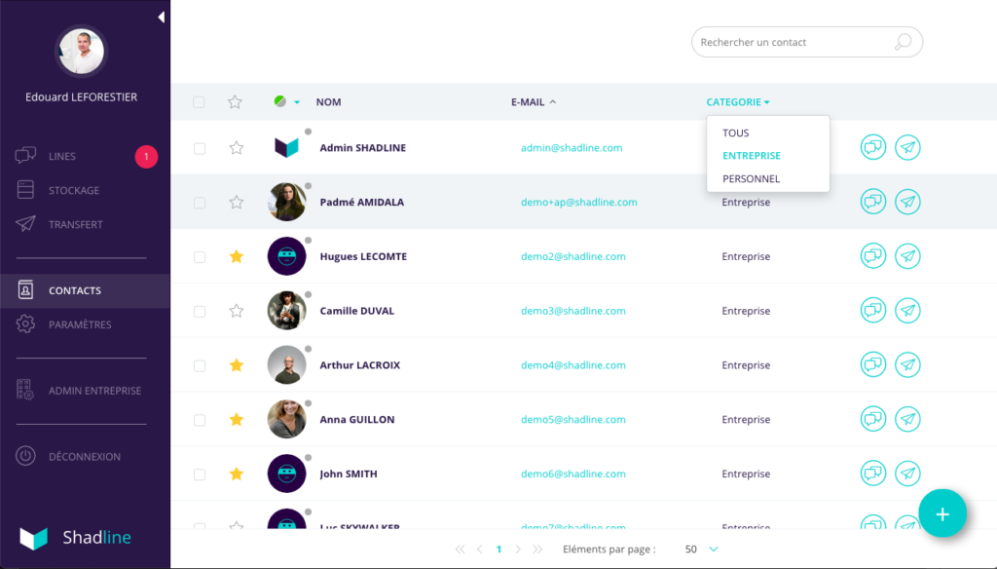The image size is (997, 569).
Task: Click the Déconnexion power icon
Action: 27,456
